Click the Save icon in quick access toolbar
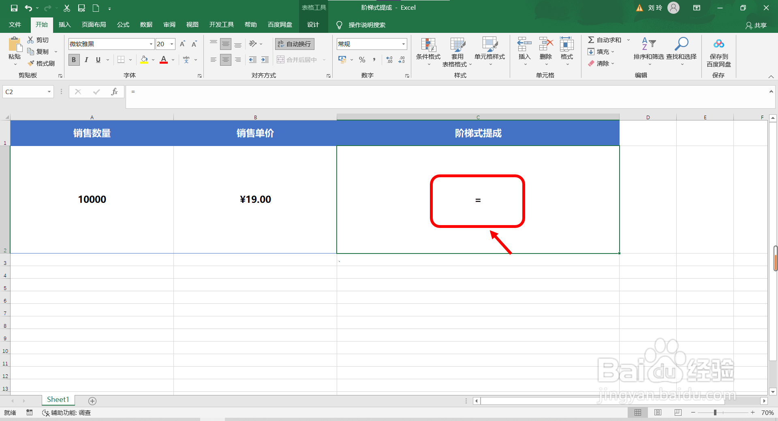The image size is (778, 421). (14, 8)
